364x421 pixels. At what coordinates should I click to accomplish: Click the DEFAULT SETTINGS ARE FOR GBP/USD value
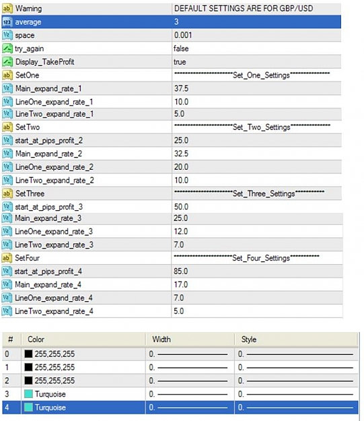tap(244, 9)
